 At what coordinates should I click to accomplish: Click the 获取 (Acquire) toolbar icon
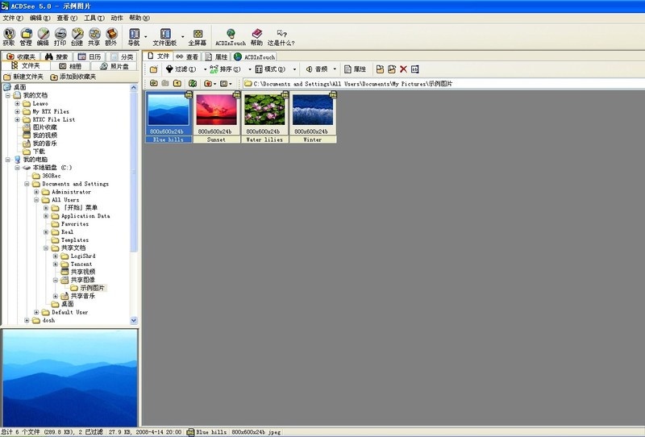coord(9,37)
